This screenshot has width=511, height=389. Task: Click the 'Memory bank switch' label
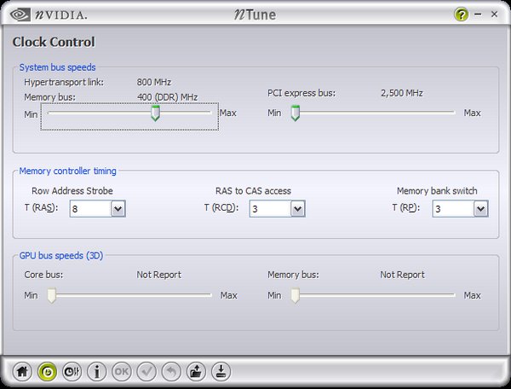[437, 191]
